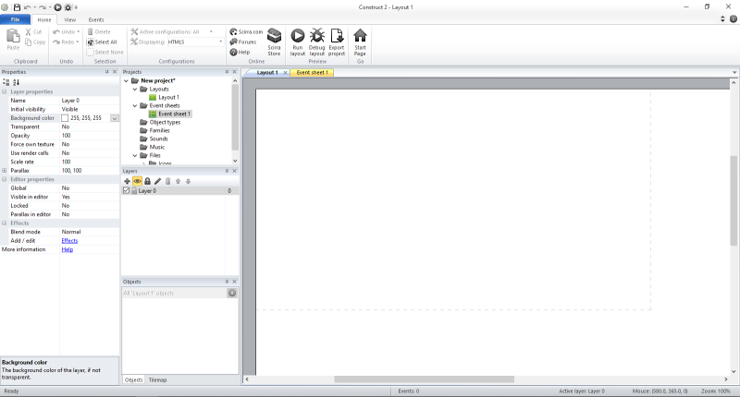Toggle Layer 0 visibility checkbox

click(126, 191)
